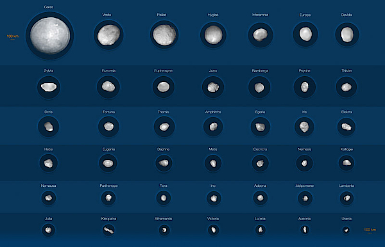
Task: Click the Daphne asteroid thumbnail
Action: click(164, 163)
